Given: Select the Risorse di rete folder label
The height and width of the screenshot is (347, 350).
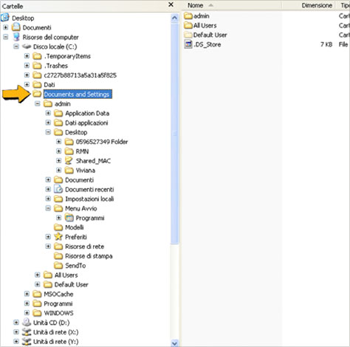Looking at the screenshot, I should tap(84, 247).
